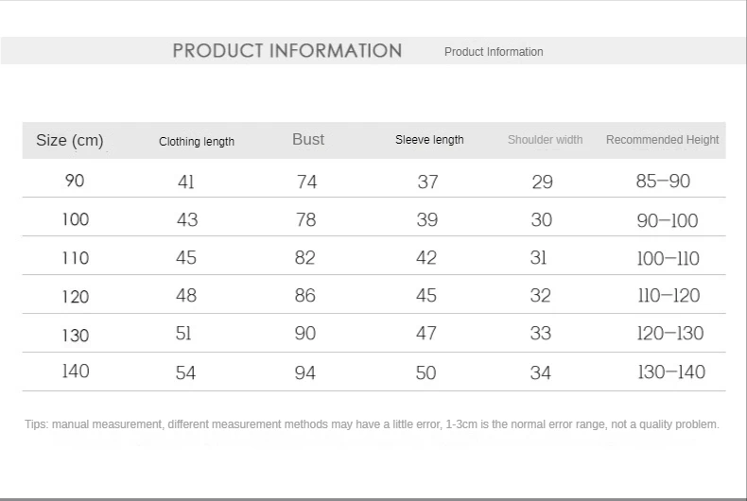Click bust value 78
Viewport: 747px width, 501px height.
[305, 219]
